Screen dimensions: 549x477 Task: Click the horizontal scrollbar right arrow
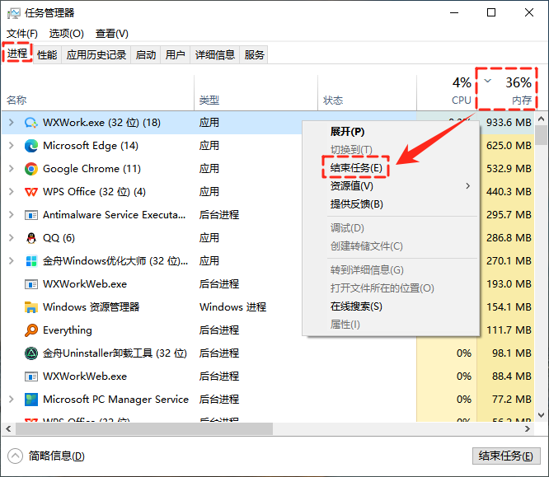pos(528,428)
